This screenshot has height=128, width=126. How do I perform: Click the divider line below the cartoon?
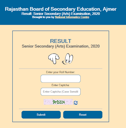click(61, 69)
